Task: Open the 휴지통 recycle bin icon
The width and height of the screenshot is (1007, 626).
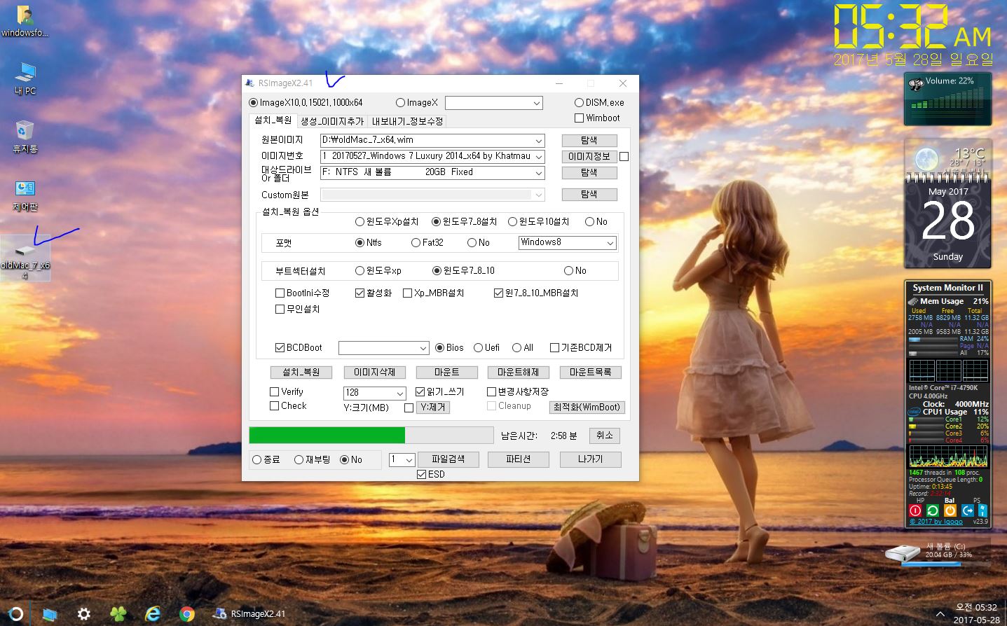Action: pos(25,137)
